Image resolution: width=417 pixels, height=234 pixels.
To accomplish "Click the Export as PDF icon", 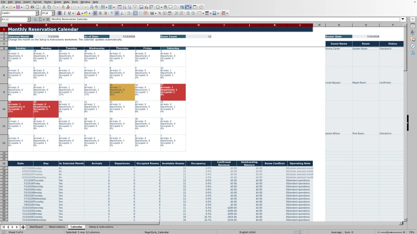I will point(27,7).
